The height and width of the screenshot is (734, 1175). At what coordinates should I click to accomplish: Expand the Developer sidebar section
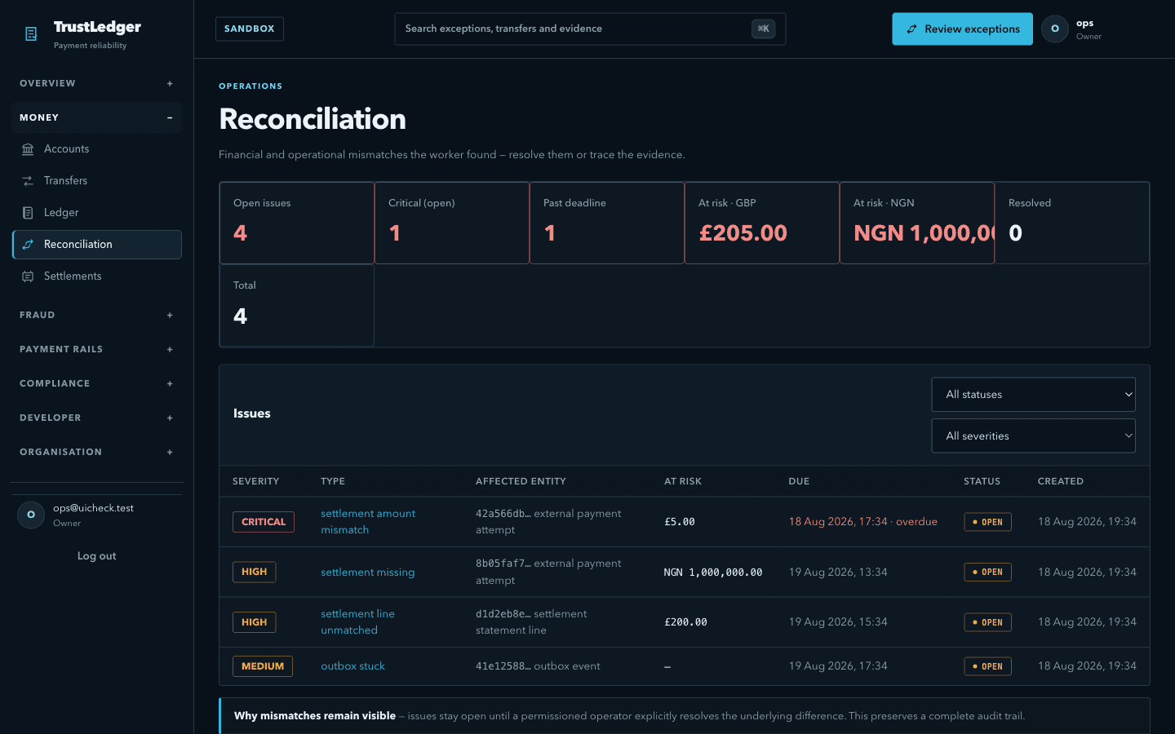pyautogui.click(x=96, y=418)
